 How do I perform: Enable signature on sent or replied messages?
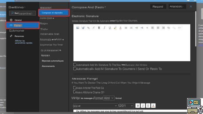click(x=75, y=69)
